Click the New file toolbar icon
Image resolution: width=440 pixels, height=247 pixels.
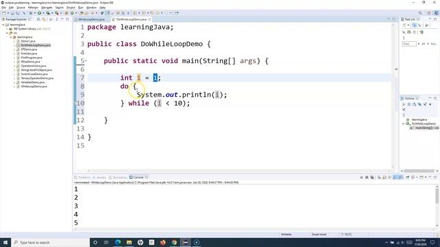[3, 13]
